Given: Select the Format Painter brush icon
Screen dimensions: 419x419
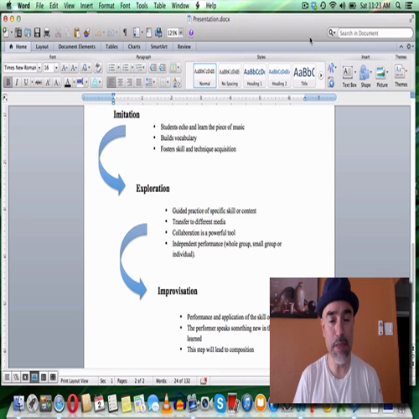Looking at the screenshot, I should [87, 33].
